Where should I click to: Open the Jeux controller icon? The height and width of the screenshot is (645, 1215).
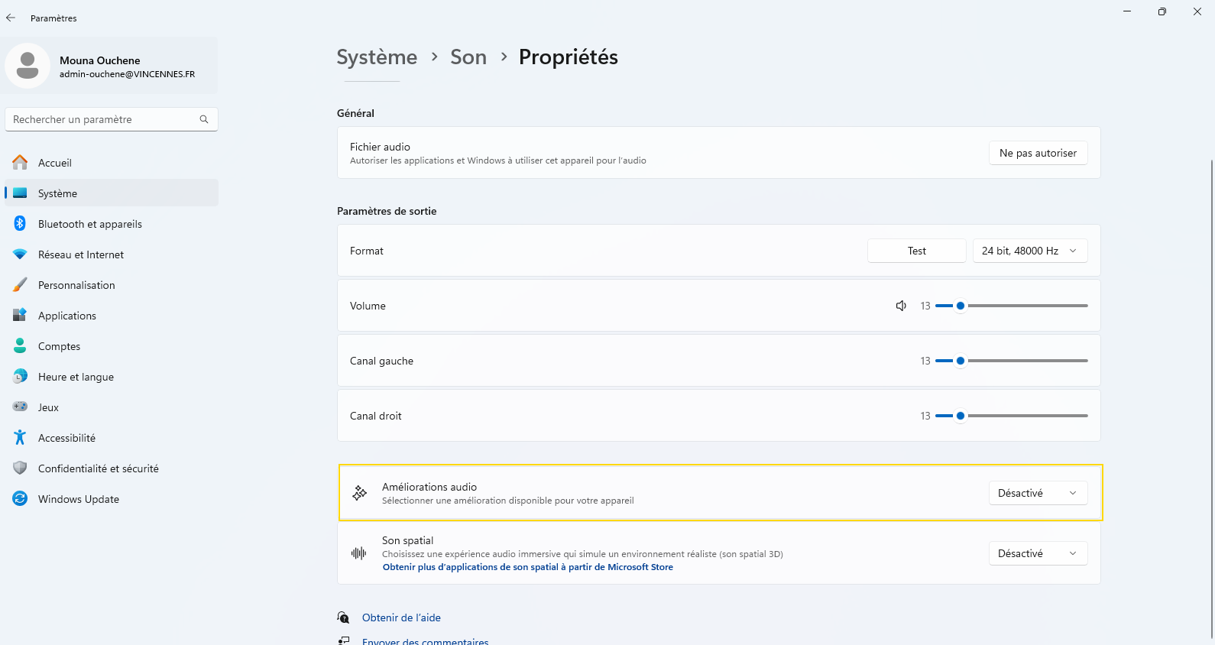click(20, 407)
